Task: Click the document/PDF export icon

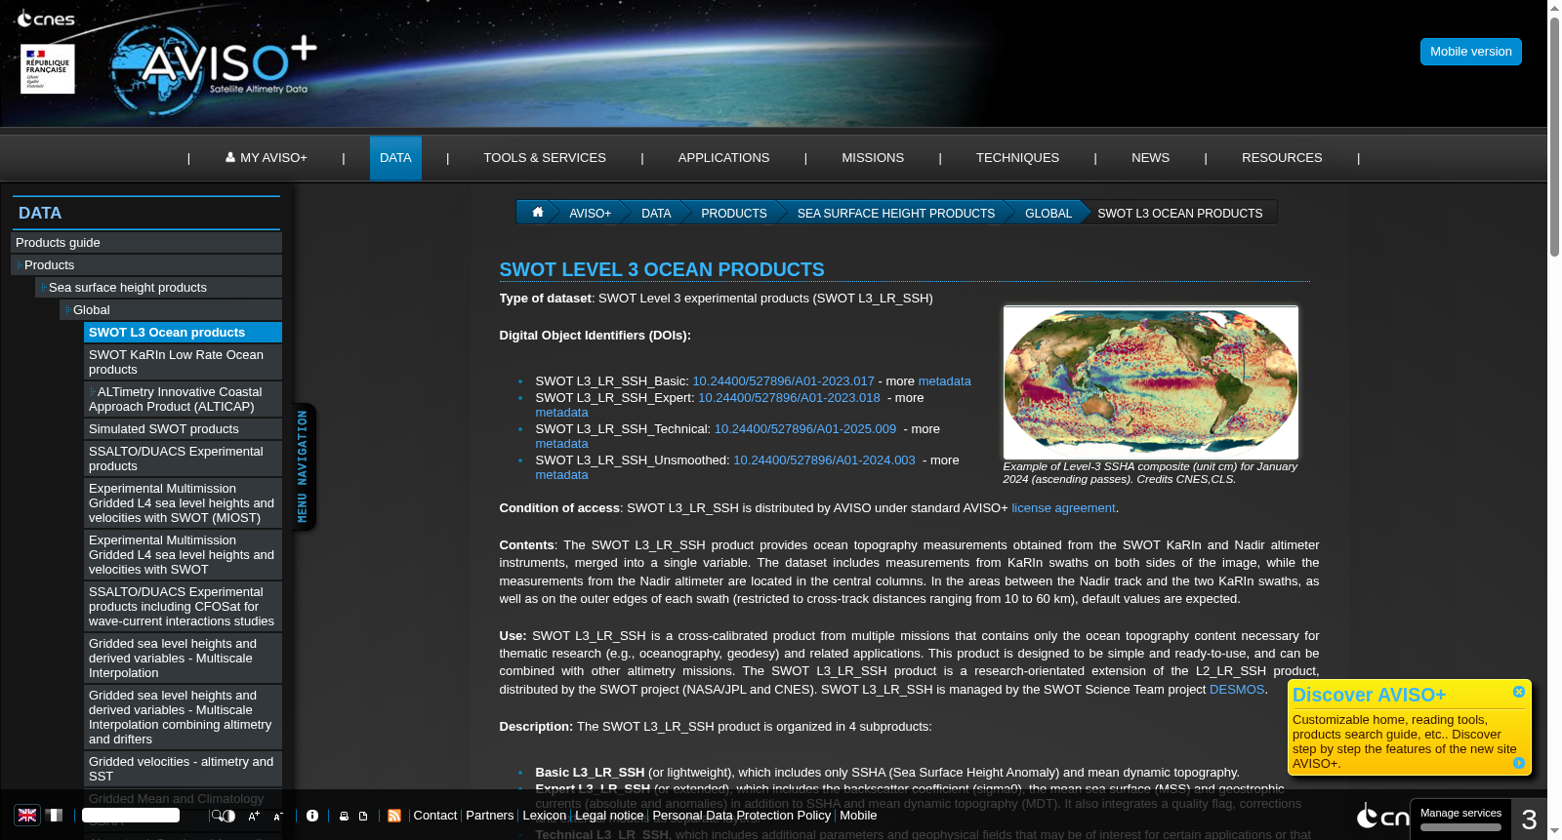Action: [x=363, y=816]
